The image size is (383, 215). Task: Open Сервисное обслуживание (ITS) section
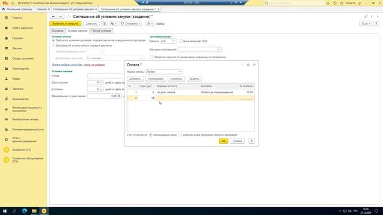coord(28,160)
